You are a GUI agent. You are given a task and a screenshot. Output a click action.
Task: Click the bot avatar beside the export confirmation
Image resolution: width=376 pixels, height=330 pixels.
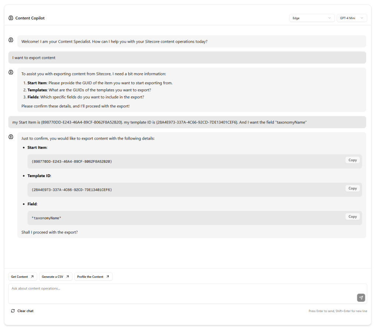[x=10, y=136]
